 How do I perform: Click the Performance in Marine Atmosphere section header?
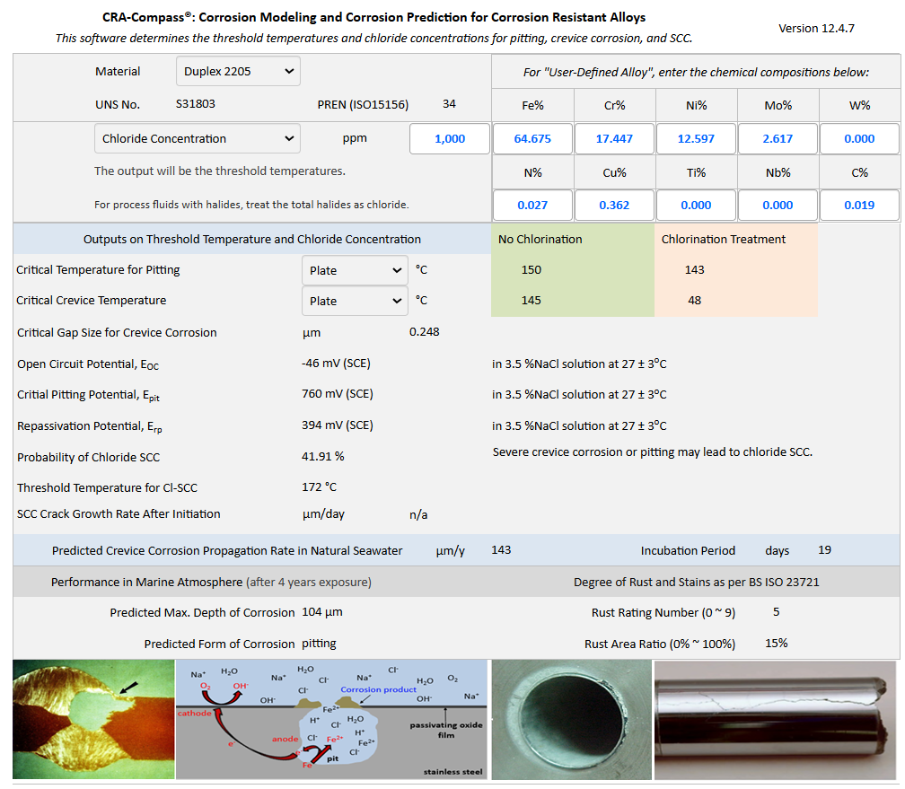(211, 582)
